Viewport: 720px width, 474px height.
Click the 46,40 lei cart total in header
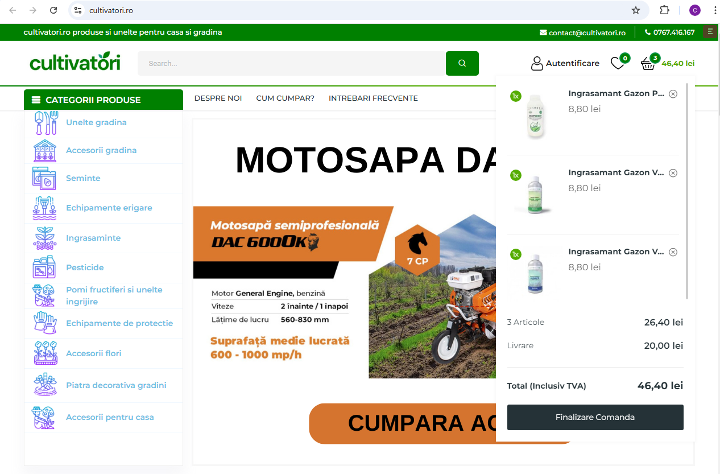click(678, 63)
